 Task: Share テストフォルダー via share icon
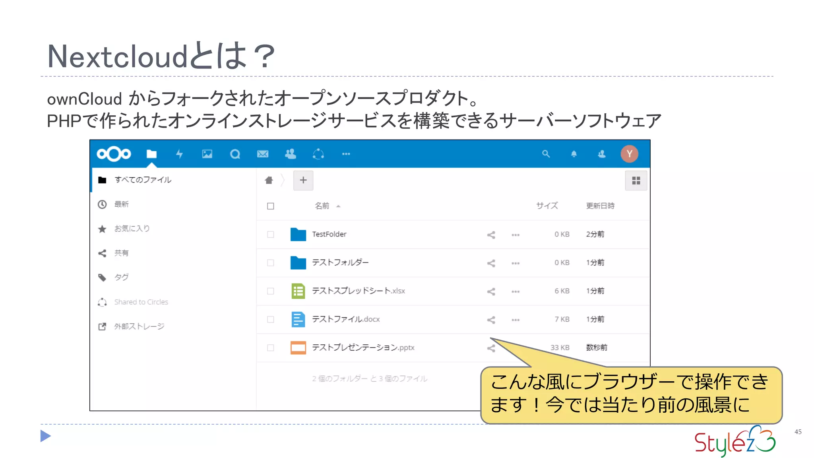[491, 263]
